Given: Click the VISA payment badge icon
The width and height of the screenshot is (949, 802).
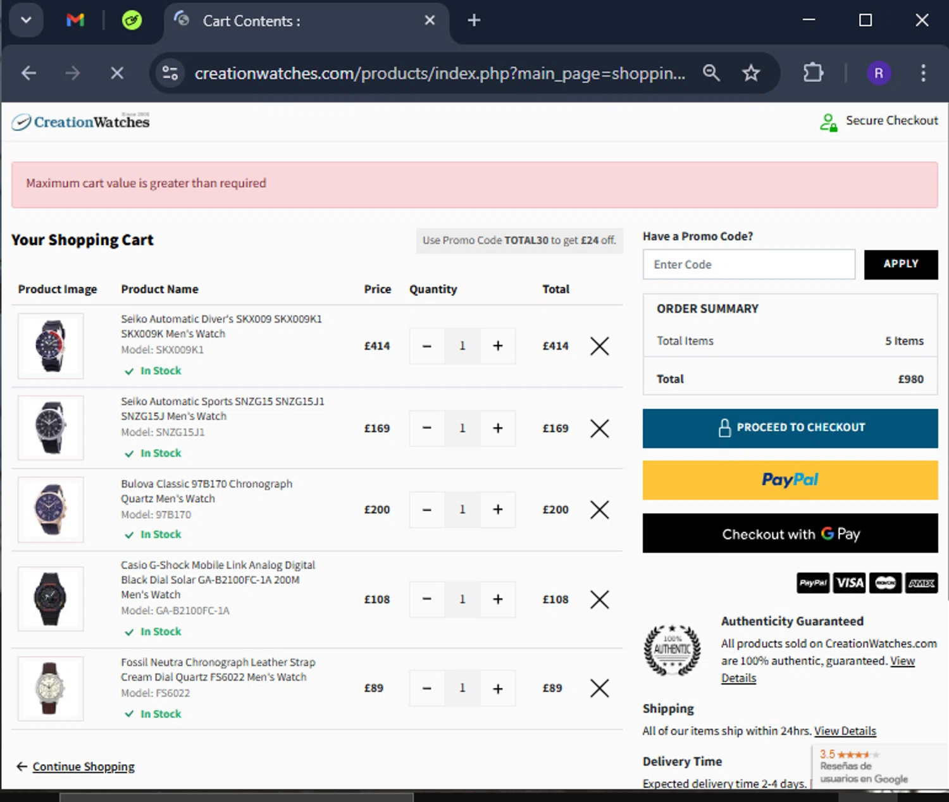Looking at the screenshot, I should 850,583.
